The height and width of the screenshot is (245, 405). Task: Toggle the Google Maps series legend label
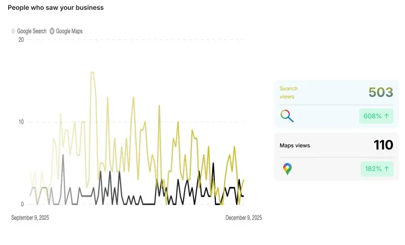[69, 31]
